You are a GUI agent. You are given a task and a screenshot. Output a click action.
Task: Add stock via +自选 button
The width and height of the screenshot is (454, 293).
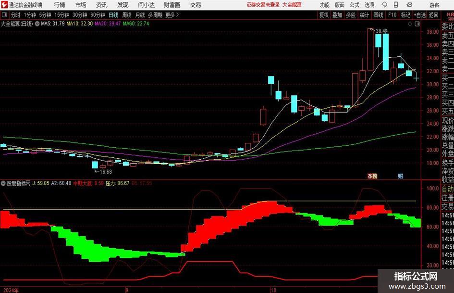[420, 15]
